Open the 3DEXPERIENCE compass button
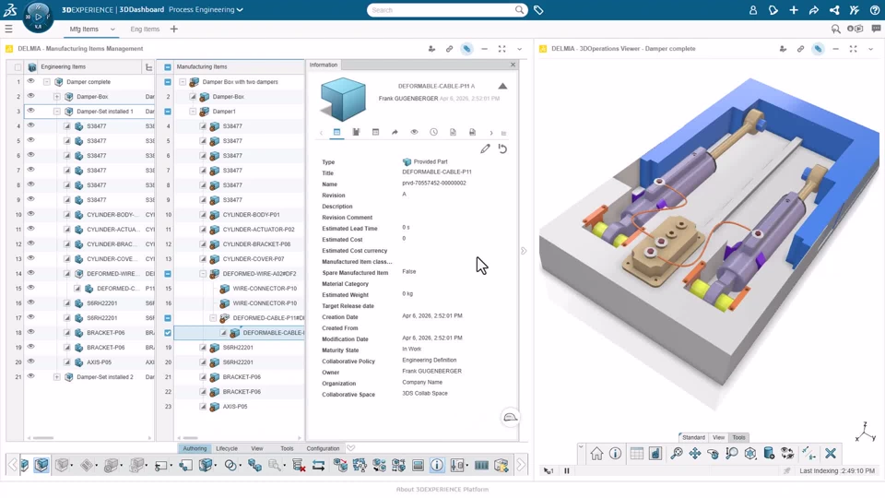 (x=38, y=17)
